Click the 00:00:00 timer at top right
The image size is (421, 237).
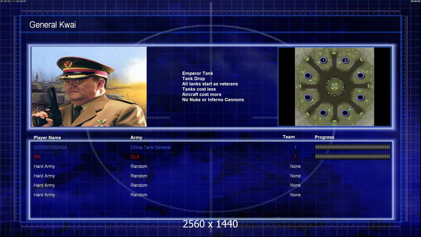pyautogui.click(x=415, y=1)
